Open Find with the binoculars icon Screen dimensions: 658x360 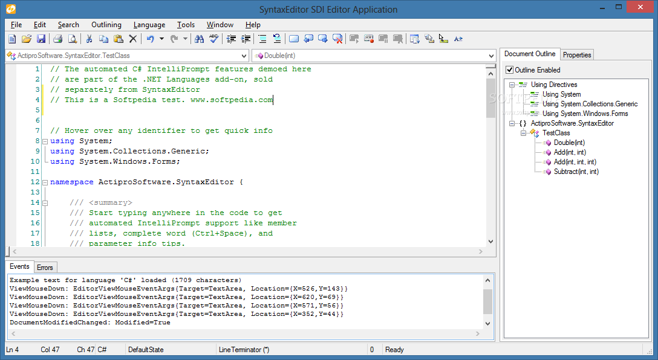pyautogui.click(x=200, y=39)
